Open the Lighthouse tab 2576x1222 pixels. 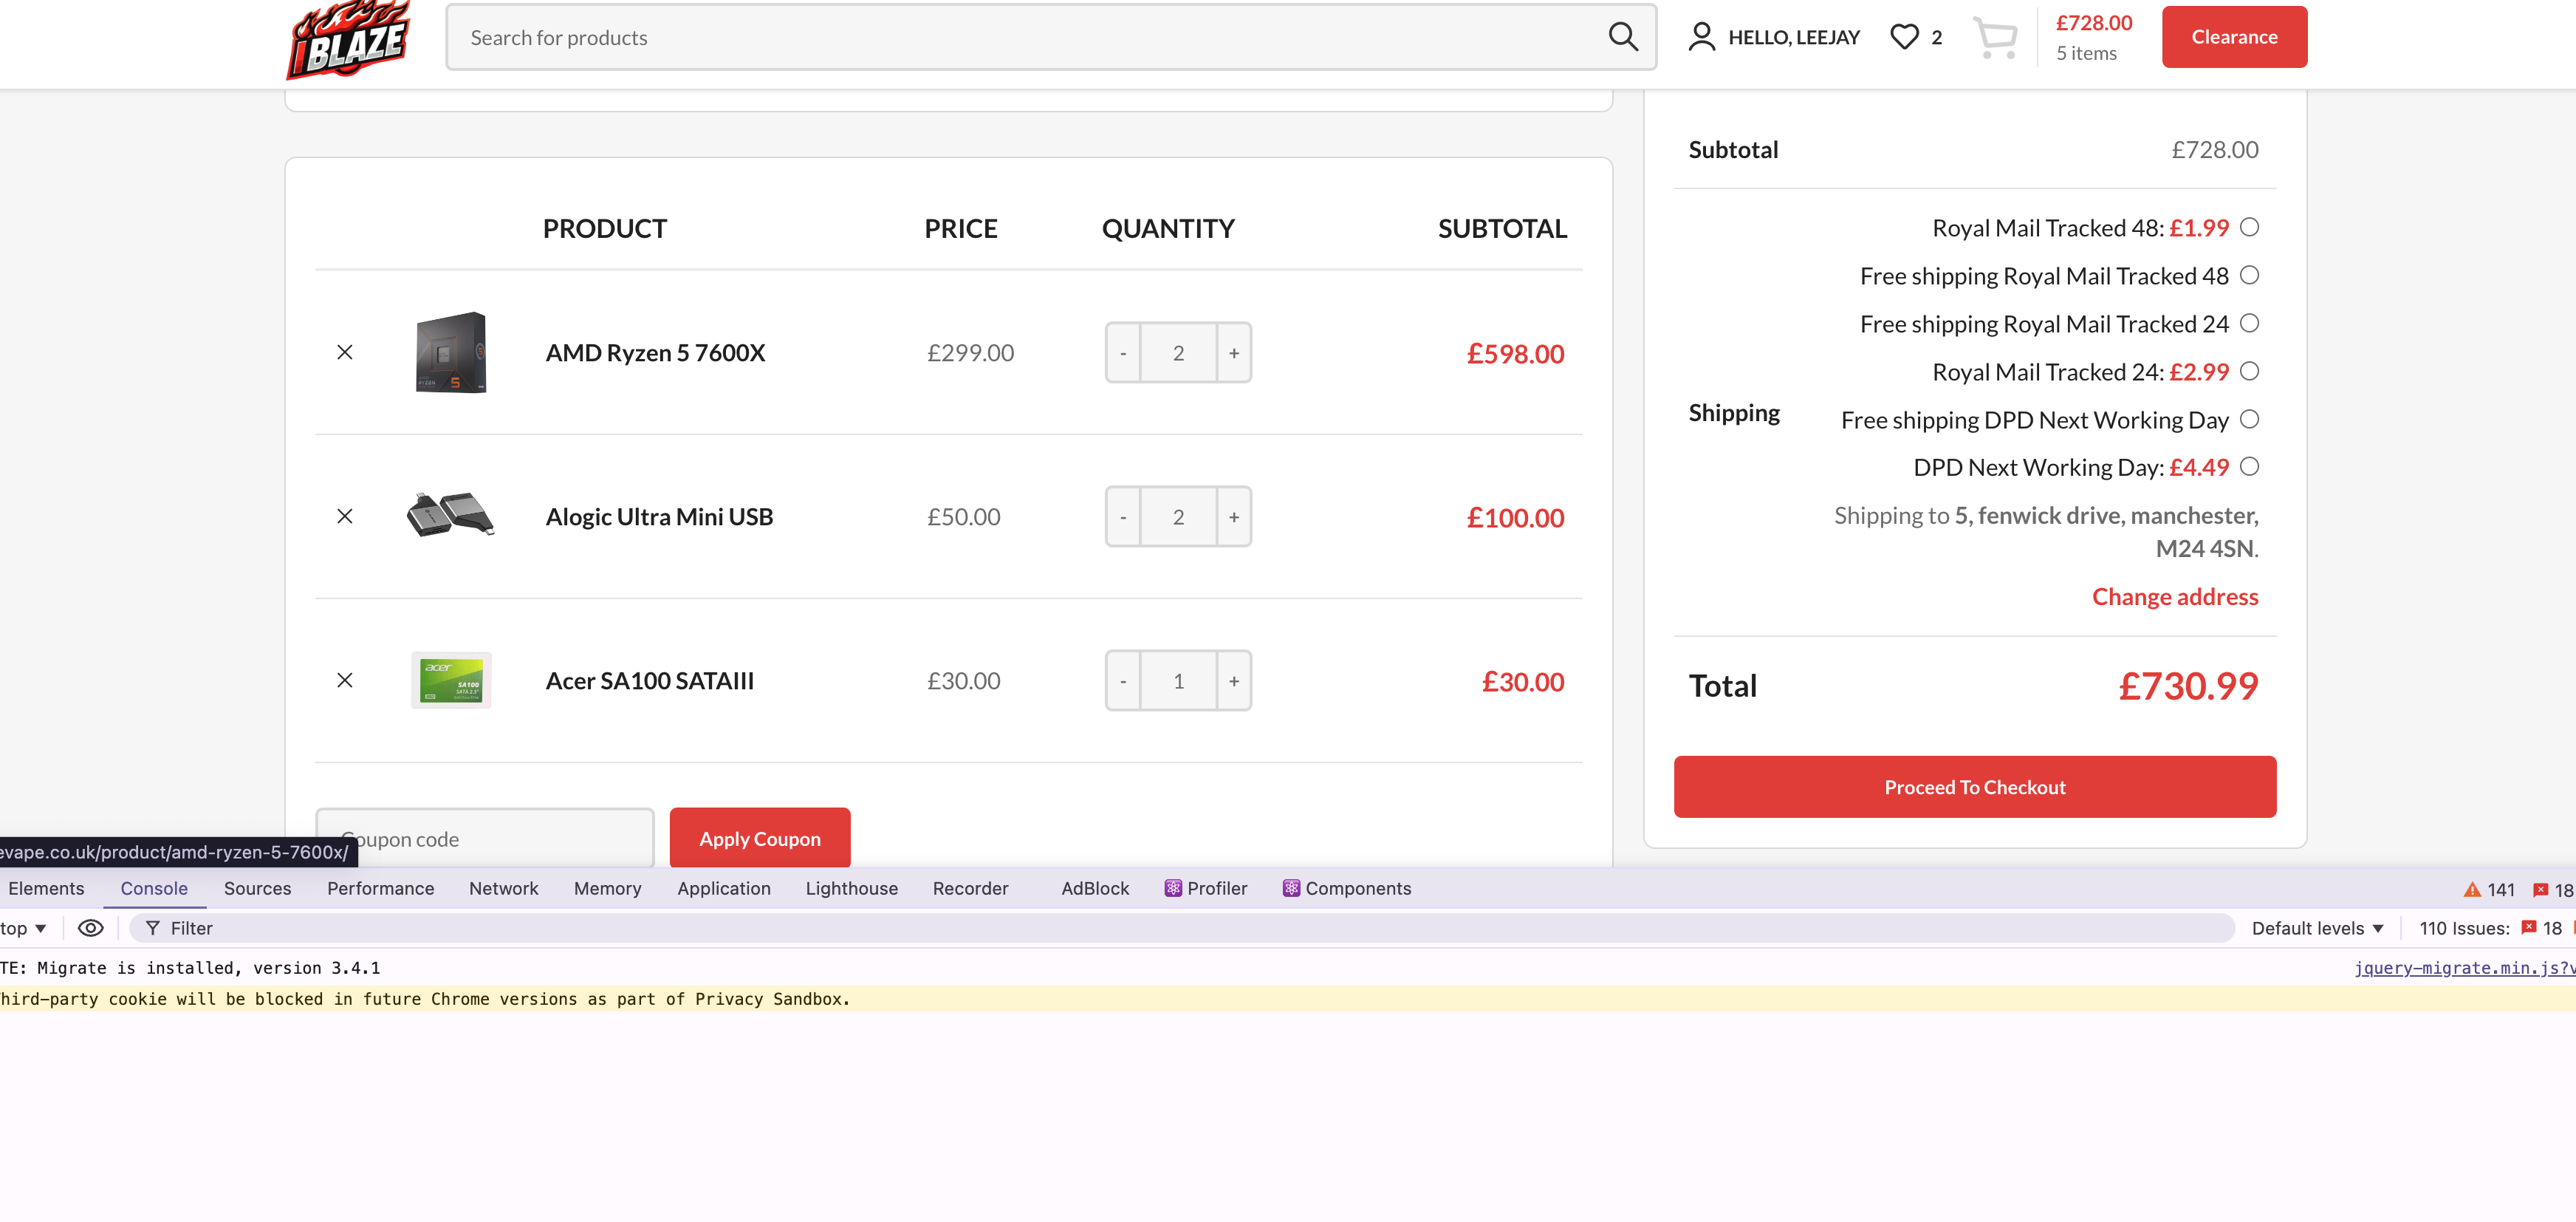[851, 888]
